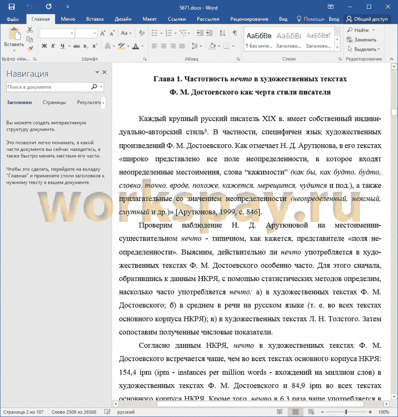This screenshot has width=398, height=417.
Task: Adjust the zoom slider handle
Action: click(346, 412)
